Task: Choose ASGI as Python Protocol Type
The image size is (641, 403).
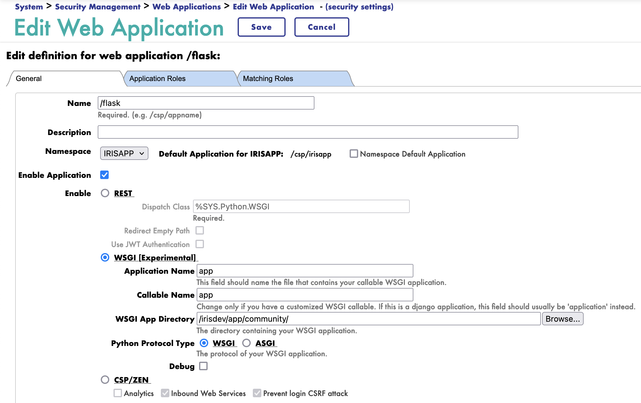Action: click(246, 343)
